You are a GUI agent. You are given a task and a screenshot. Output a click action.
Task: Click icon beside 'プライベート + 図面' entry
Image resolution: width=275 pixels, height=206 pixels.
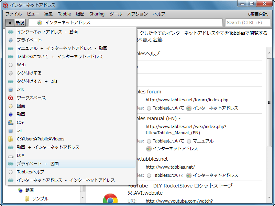(11, 164)
